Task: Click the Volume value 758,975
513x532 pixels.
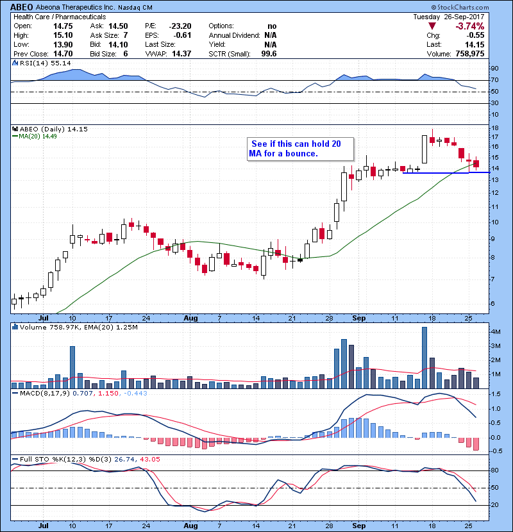Action: tap(470, 54)
